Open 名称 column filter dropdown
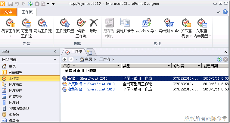Viewport: 230px width, 123px height. [119, 66]
